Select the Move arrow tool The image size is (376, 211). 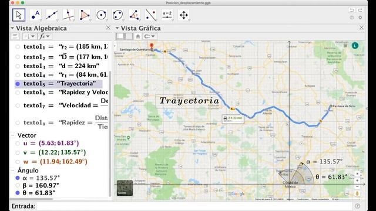click(x=19, y=15)
